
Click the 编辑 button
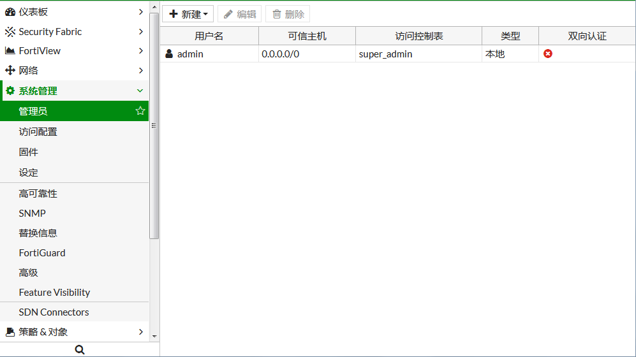(240, 14)
